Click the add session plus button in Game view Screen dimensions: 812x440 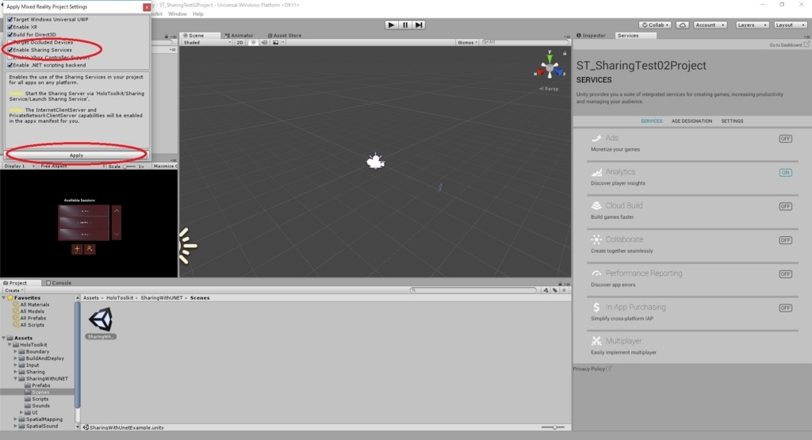tap(77, 249)
